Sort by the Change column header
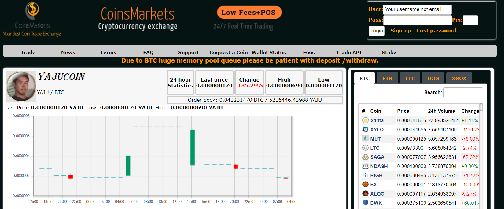Viewport: 504px width, 209px height. point(470,111)
